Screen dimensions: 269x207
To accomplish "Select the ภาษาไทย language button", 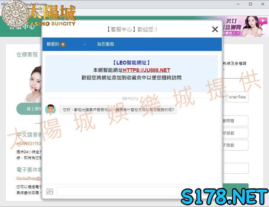I will (x=238, y=97).
